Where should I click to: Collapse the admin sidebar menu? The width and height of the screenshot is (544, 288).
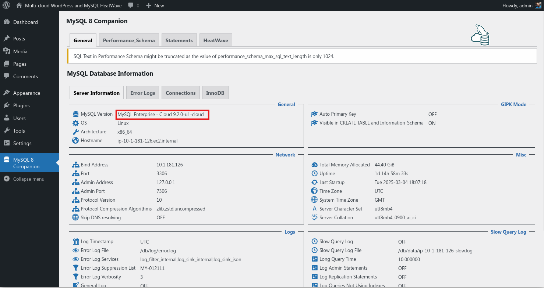pos(24,179)
